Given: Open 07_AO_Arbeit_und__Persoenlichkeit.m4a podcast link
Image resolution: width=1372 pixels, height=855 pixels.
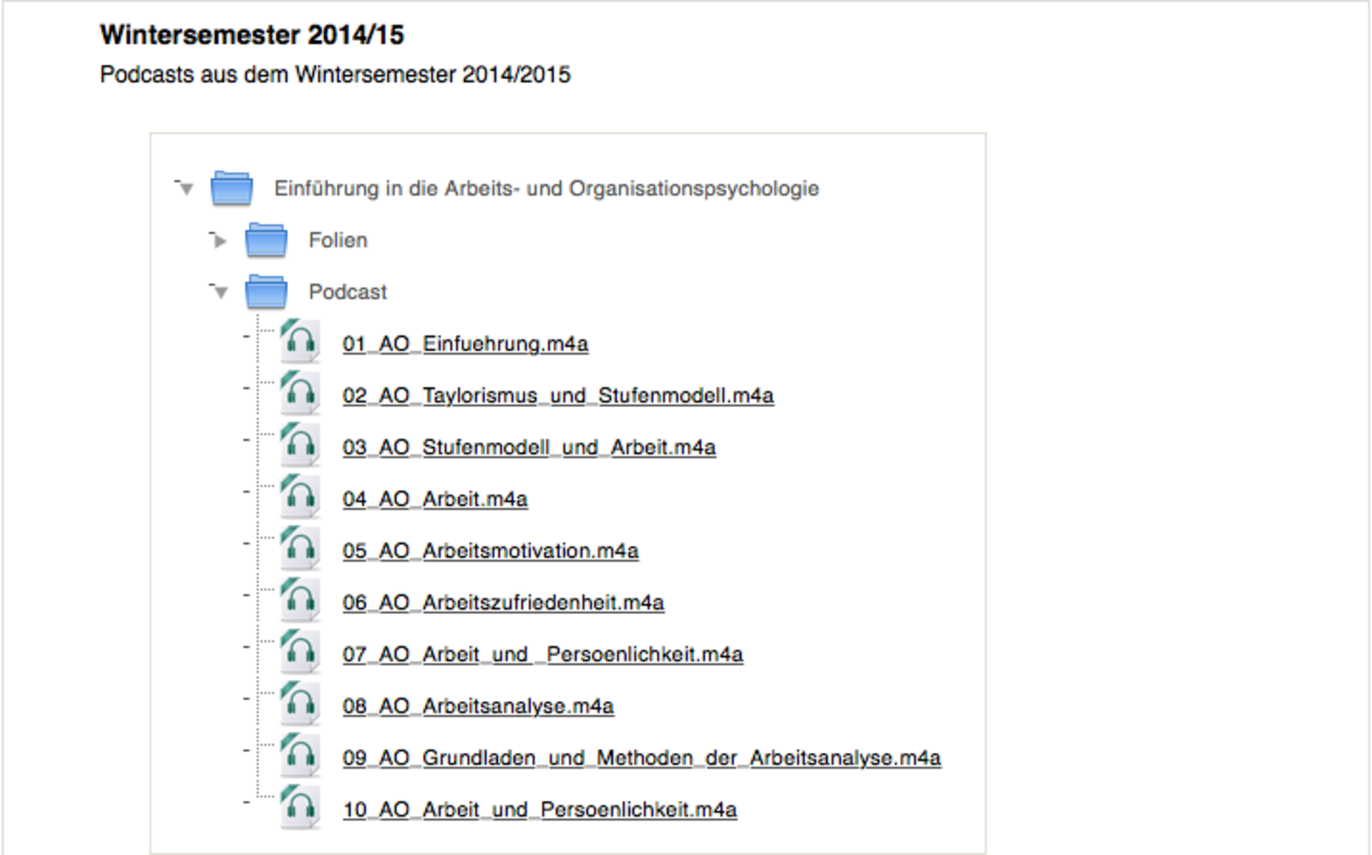Looking at the screenshot, I should pos(543,654).
